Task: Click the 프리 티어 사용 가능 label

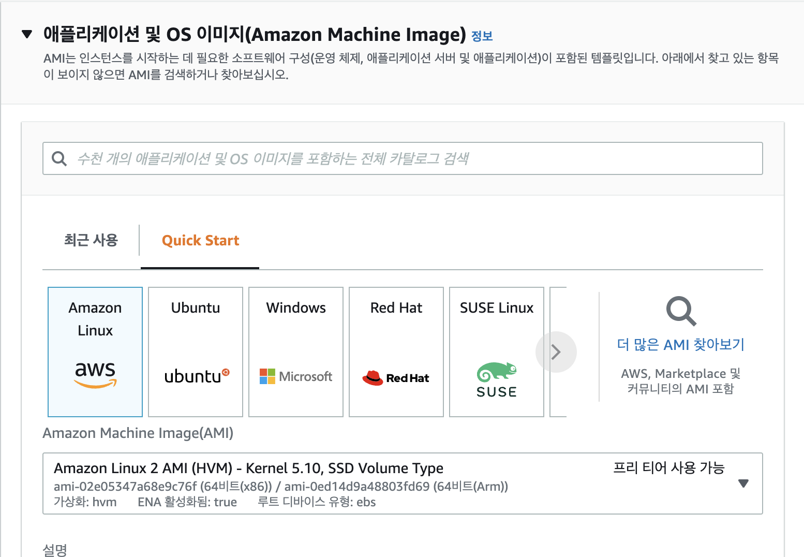Action: click(669, 468)
